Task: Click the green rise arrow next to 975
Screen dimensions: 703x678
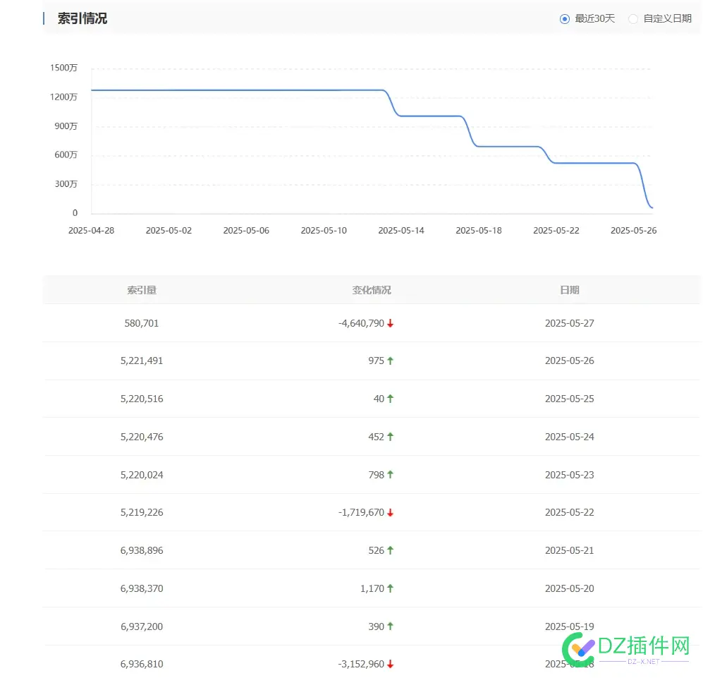Action: point(390,361)
